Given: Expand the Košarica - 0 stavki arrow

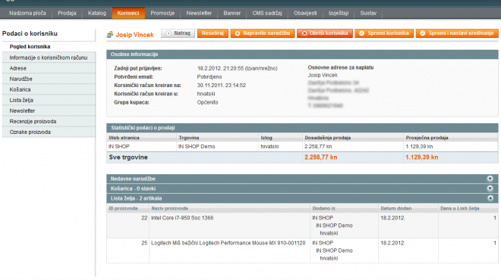Looking at the screenshot, I should pyautogui.click(x=490, y=188).
